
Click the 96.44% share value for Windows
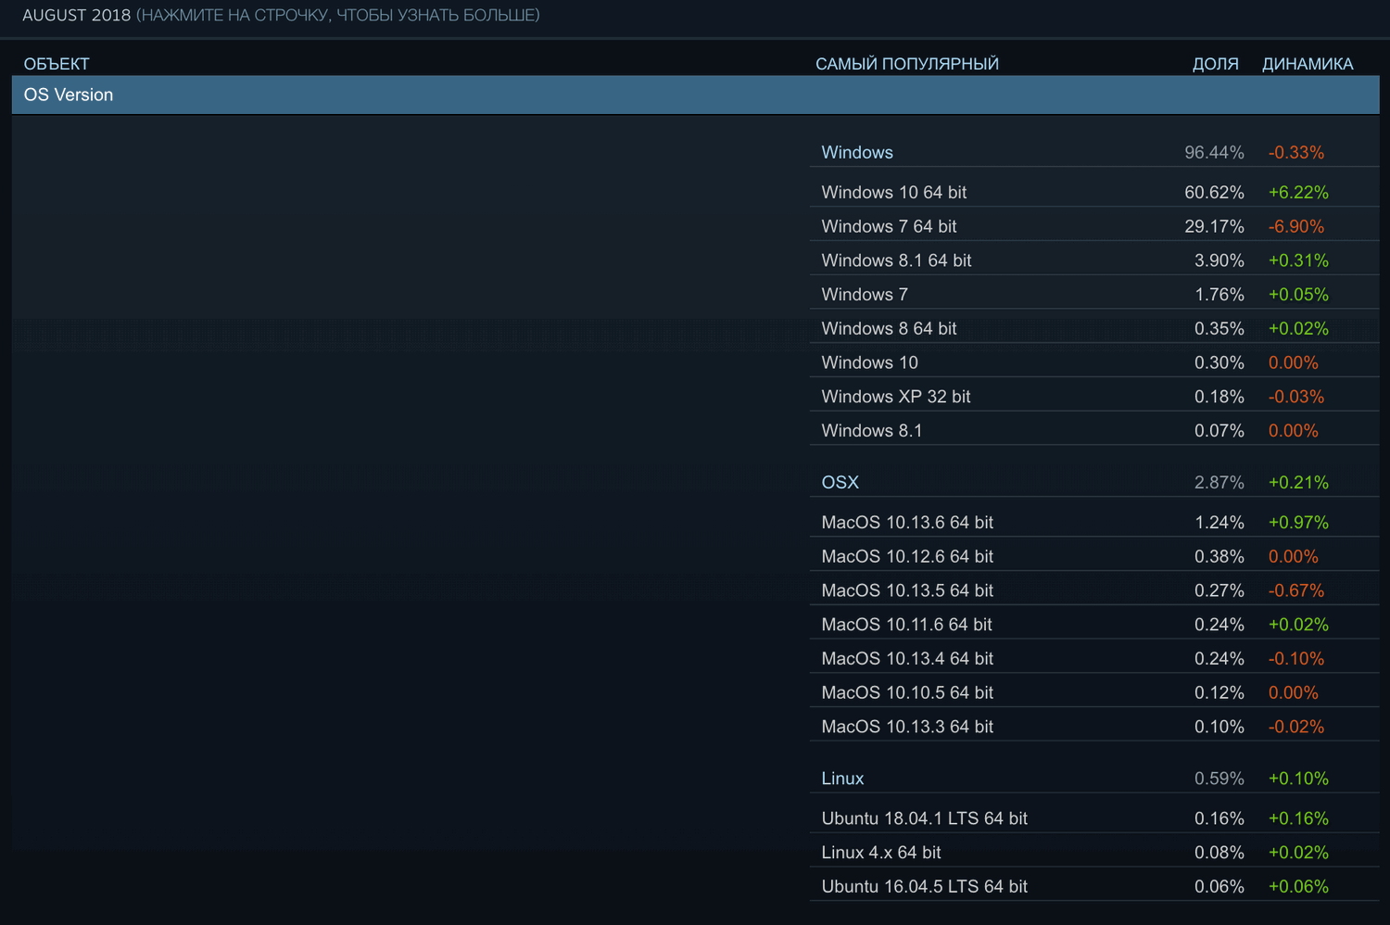tap(1217, 152)
